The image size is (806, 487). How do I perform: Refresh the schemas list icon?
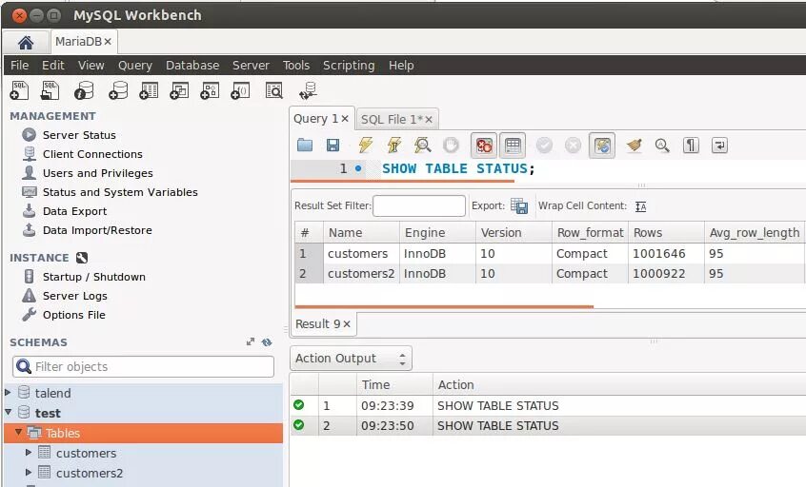(267, 342)
